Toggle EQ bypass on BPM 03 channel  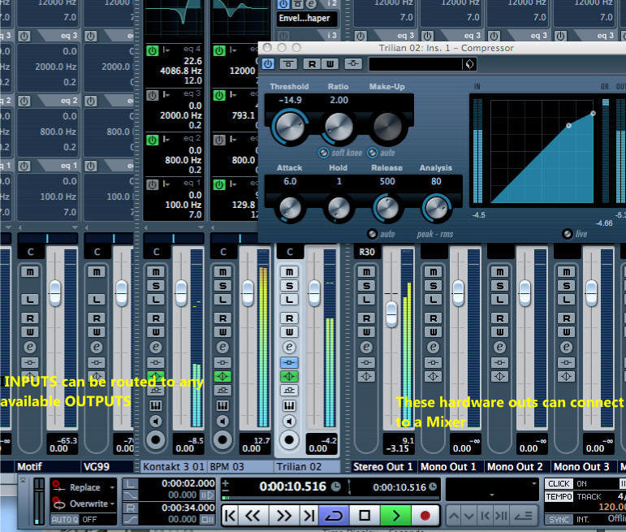click(x=222, y=377)
